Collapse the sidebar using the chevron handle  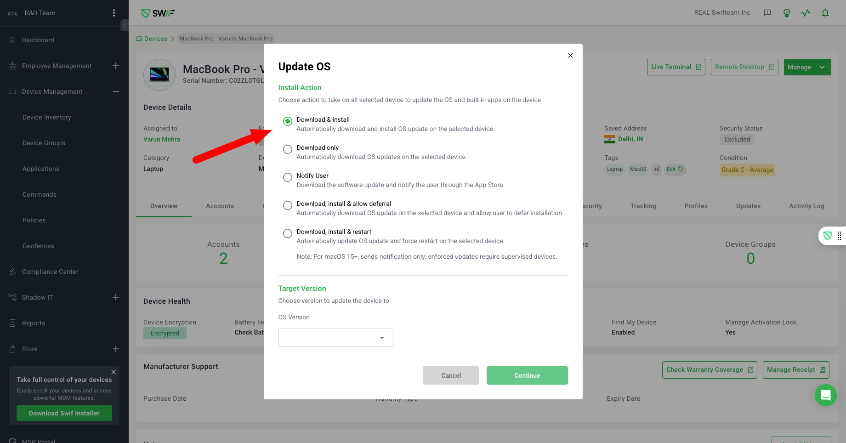tap(125, 25)
